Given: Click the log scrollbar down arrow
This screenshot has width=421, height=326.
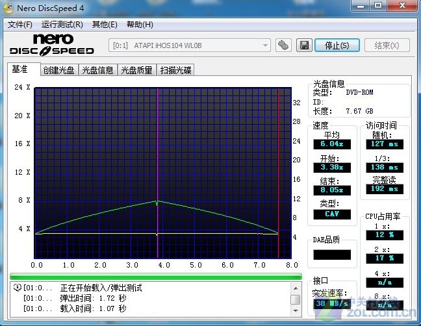Looking at the screenshot, I should coord(296,310).
